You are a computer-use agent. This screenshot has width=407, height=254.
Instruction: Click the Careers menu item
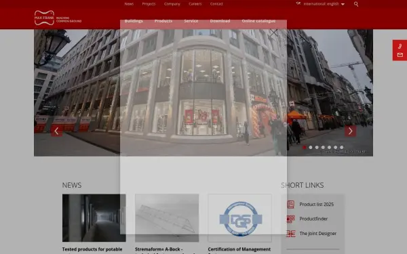[x=195, y=4]
